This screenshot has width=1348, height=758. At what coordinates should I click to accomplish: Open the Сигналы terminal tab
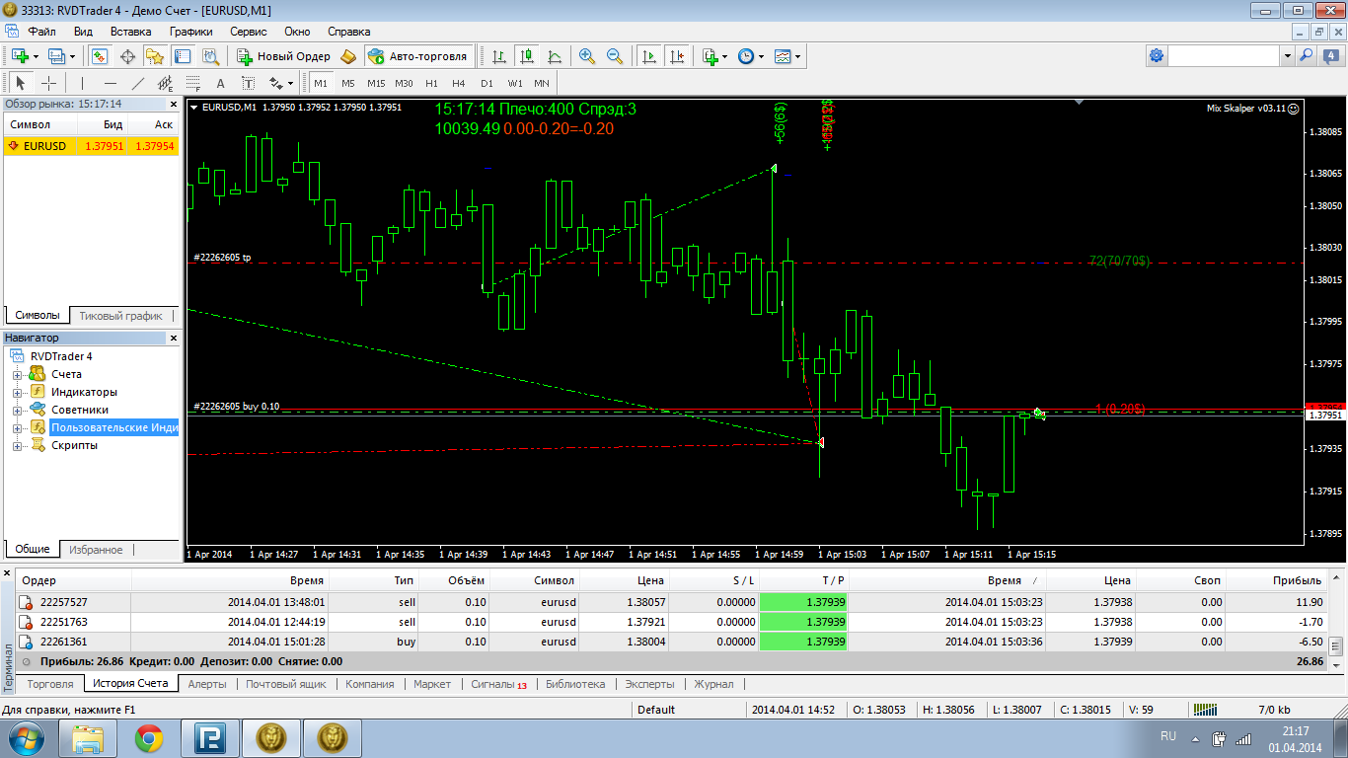[x=498, y=684]
